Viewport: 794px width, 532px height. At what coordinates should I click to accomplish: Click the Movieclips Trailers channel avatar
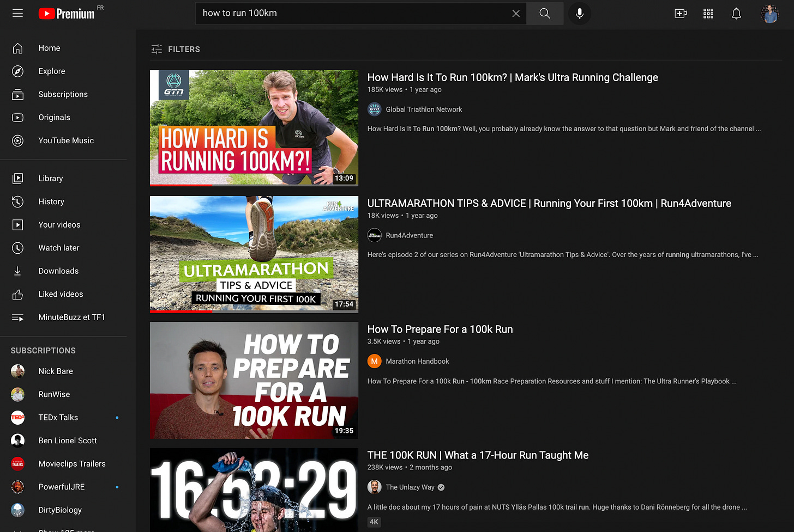pos(17,464)
